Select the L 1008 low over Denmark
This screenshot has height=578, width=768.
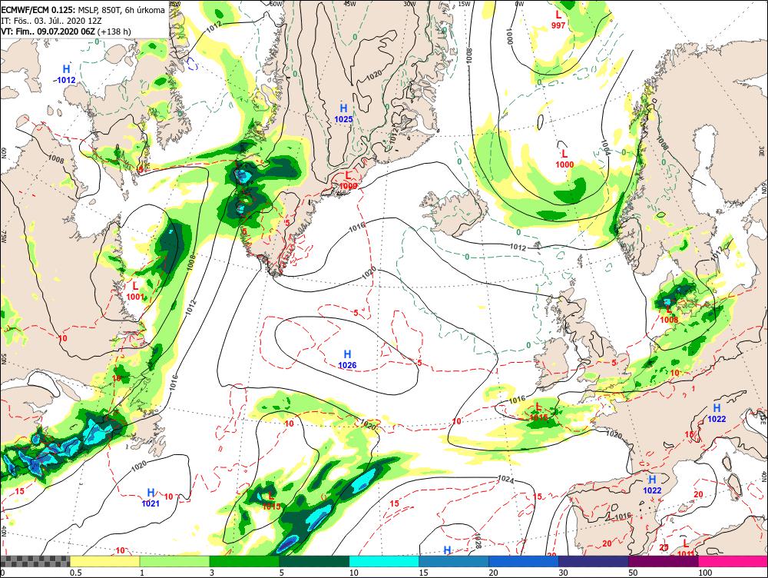pyautogui.click(x=669, y=314)
